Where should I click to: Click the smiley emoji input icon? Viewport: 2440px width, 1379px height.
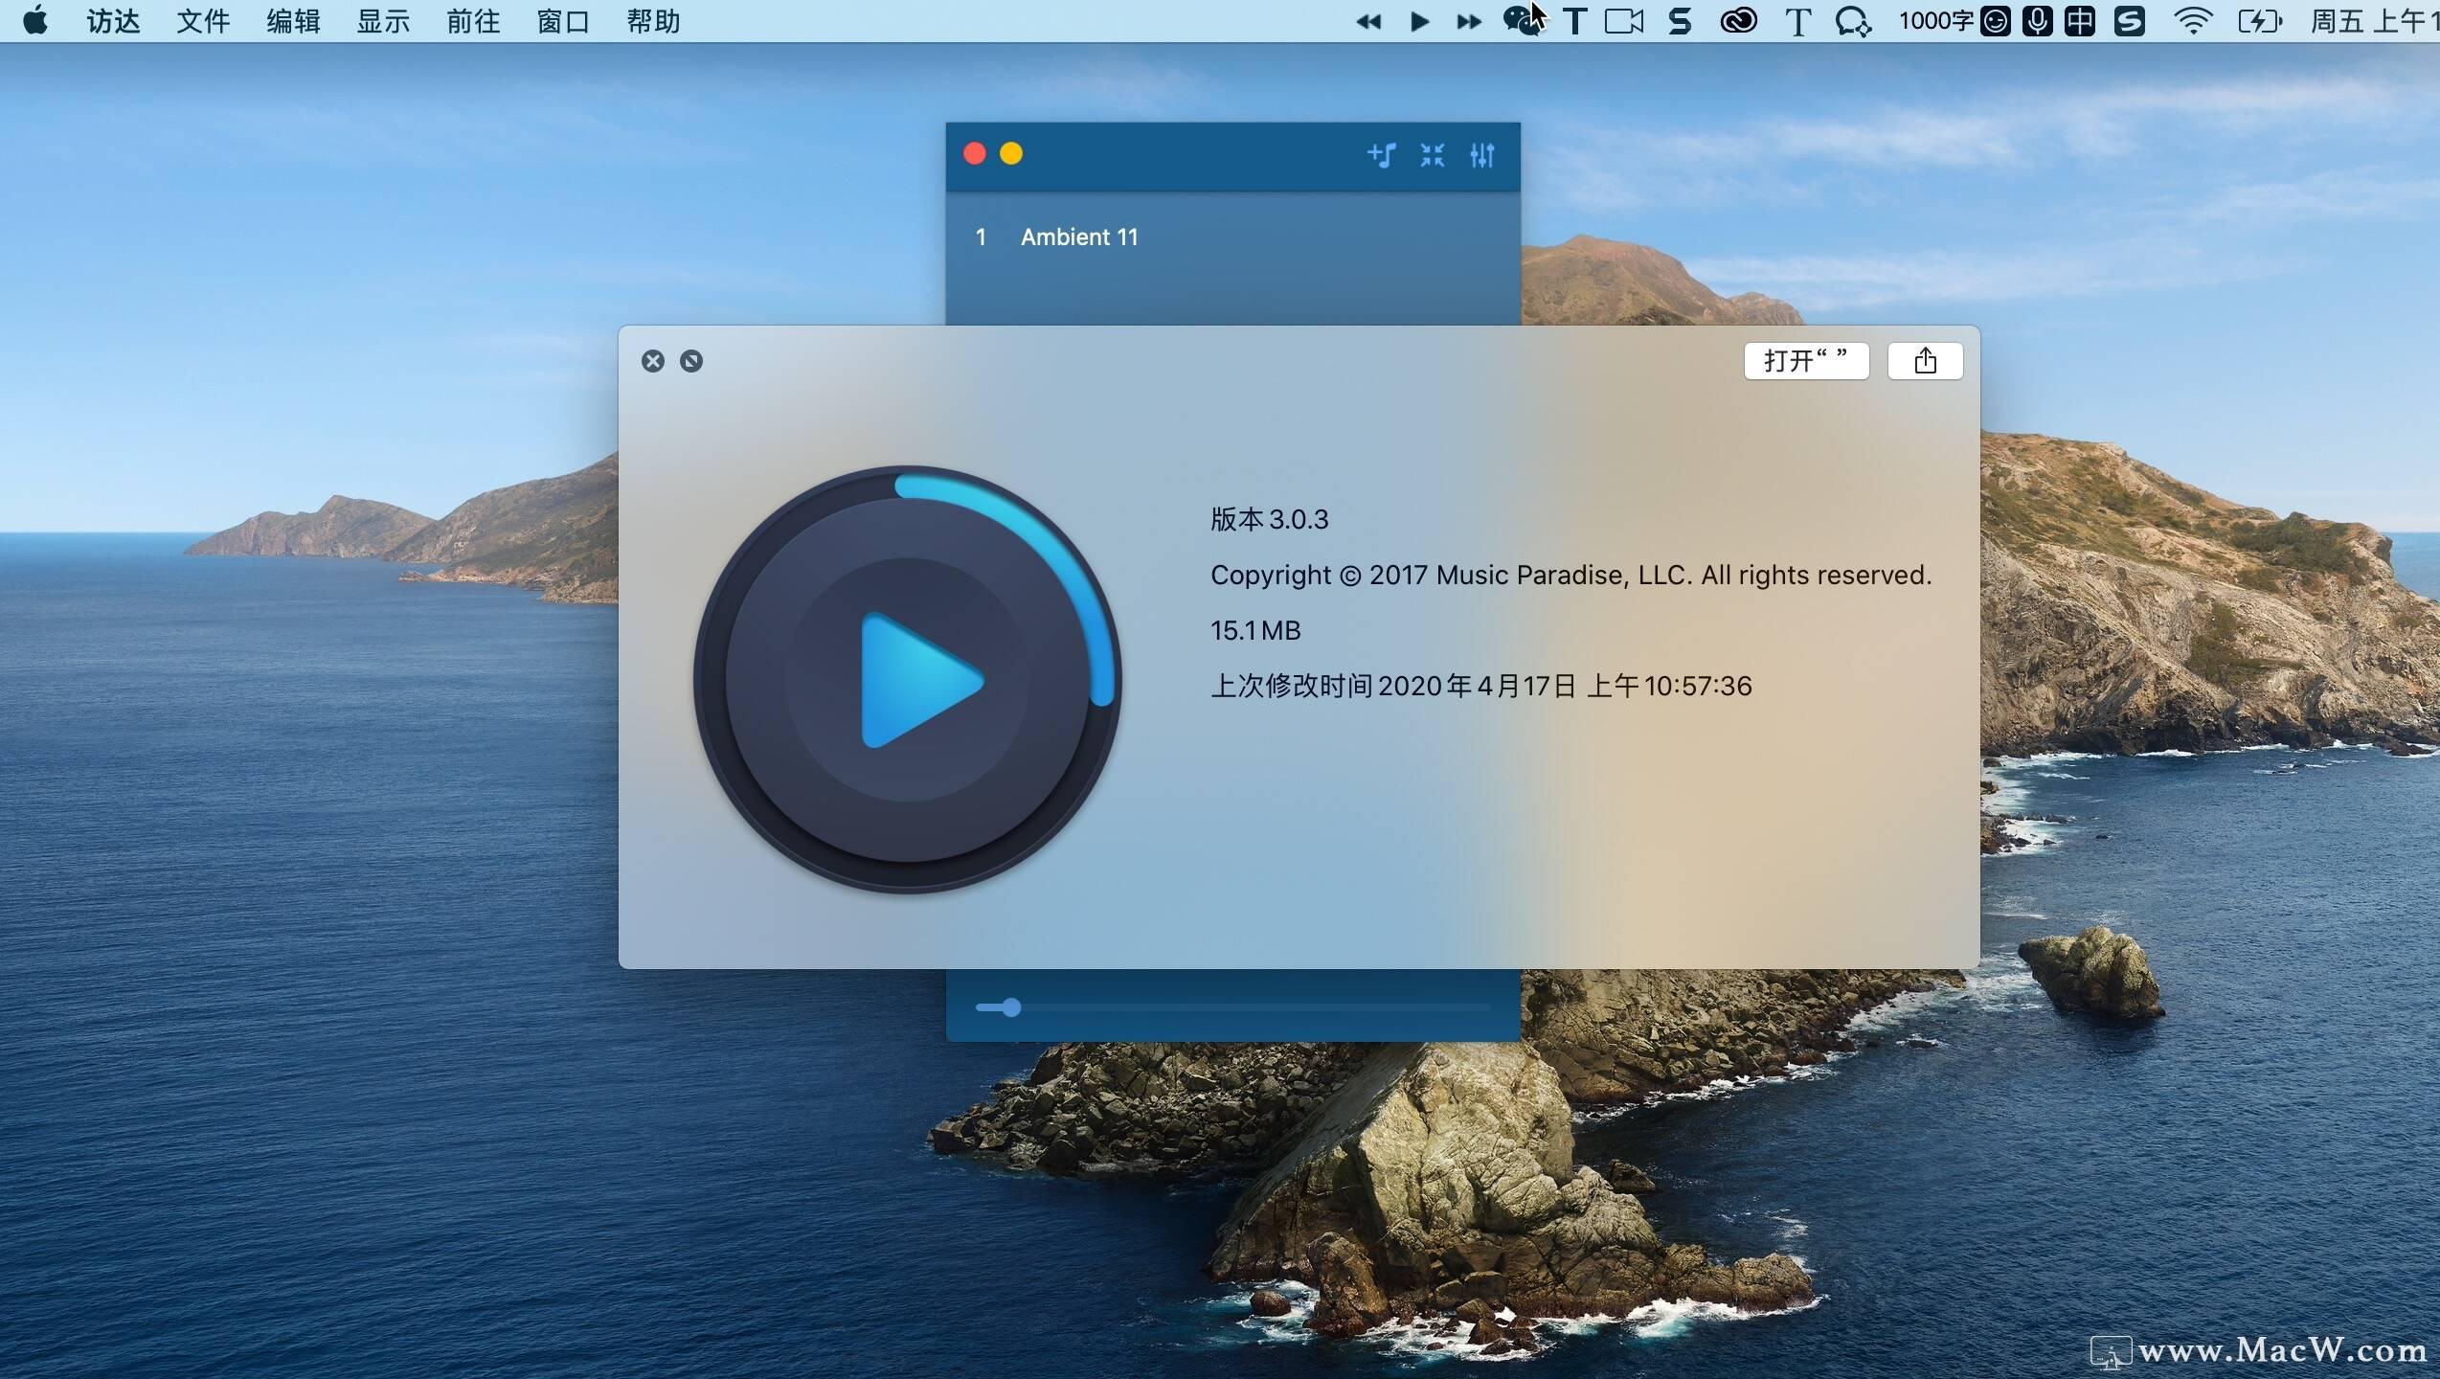pos(1995,21)
